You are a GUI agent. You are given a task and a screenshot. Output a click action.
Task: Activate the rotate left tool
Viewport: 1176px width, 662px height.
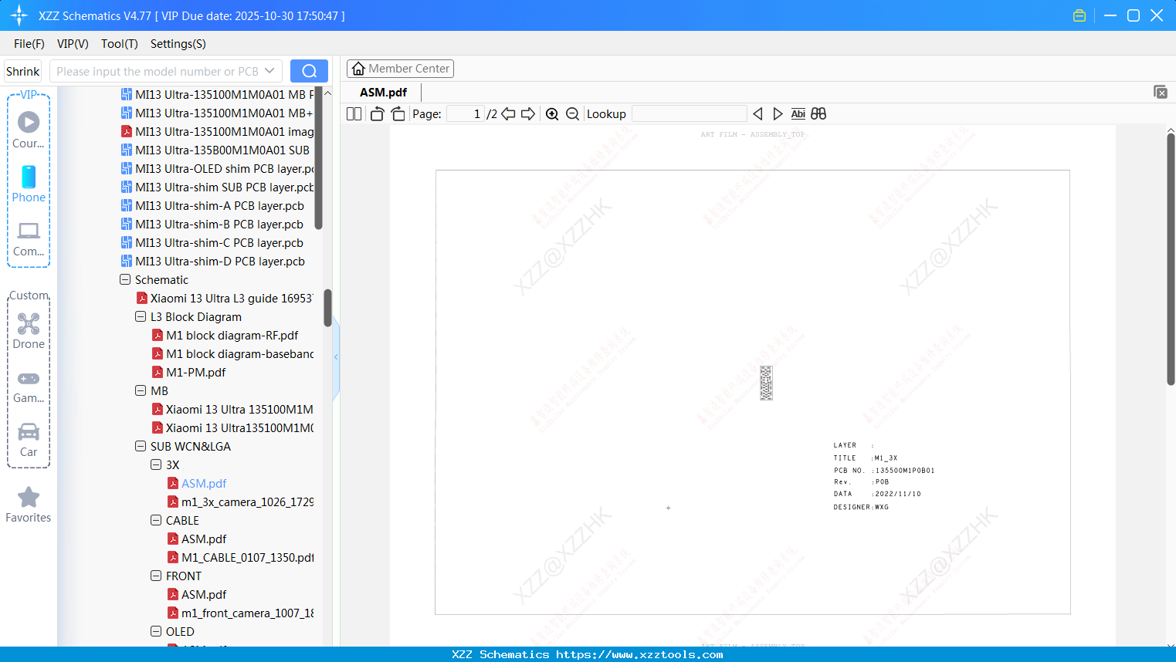[377, 113]
